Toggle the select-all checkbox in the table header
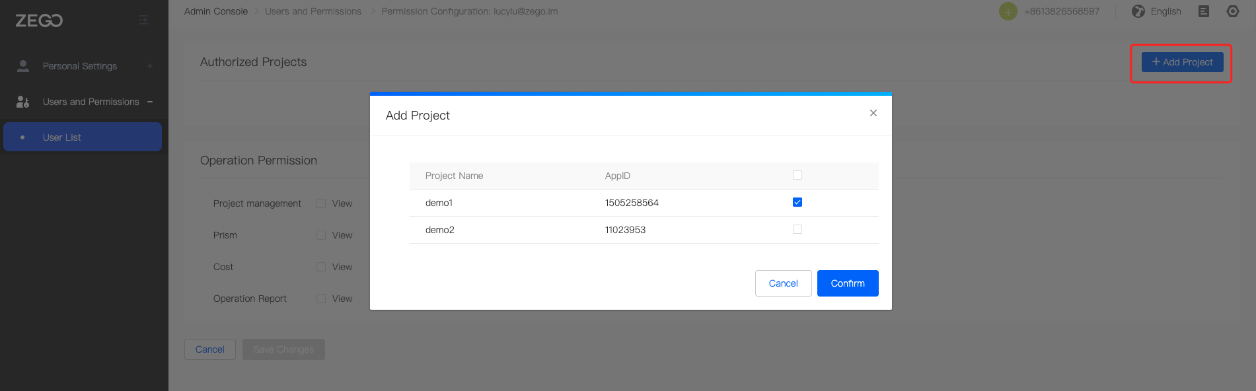Image resolution: width=1256 pixels, height=391 pixels. [797, 175]
